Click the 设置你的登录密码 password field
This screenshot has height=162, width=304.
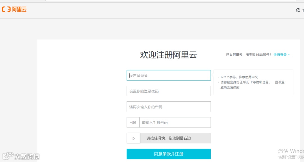[169, 91]
